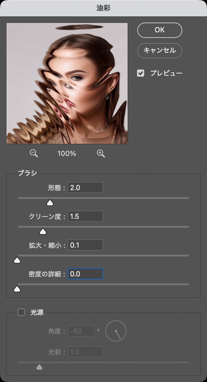Click the 拡大・縮小 slider handle
Screen dimensions: 207x382
pos(17,260)
